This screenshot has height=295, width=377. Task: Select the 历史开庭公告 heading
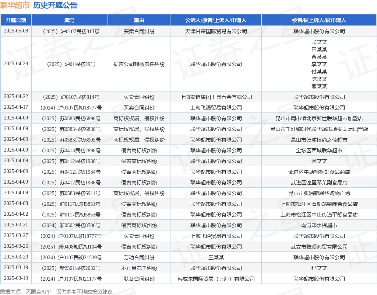click(55, 5)
